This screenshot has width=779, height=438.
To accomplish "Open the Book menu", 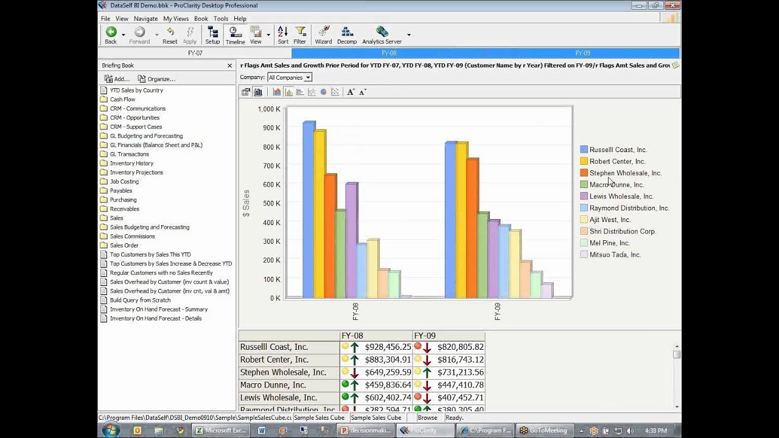I will coord(201,19).
